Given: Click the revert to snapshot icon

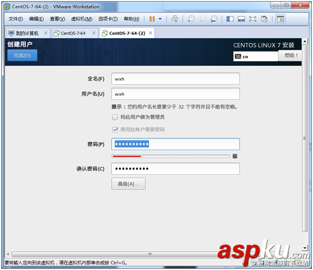Looking at the screenshot, I should (202, 19).
